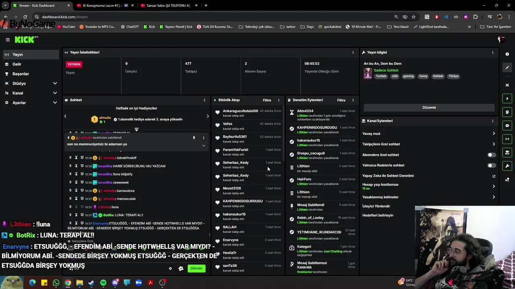Click the lightning bolt icon in right sidebar
This screenshot has width=515, height=289.
[x=507, y=98]
